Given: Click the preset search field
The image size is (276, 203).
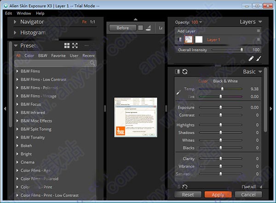Looking at the screenshot, I should 55,63.
